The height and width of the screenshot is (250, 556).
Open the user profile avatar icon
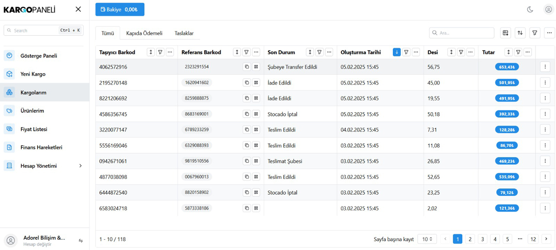click(548, 9)
